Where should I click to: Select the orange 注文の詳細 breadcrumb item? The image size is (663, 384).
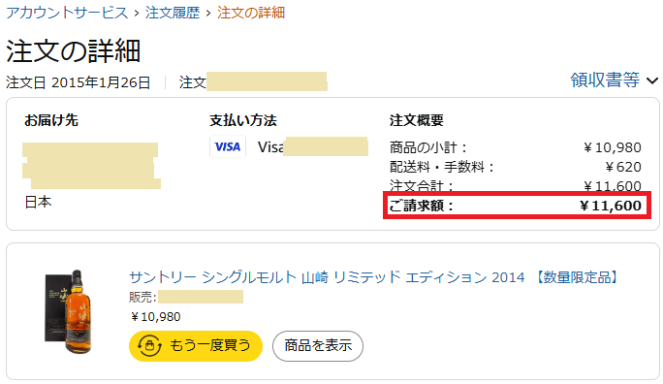click(251, 13)
